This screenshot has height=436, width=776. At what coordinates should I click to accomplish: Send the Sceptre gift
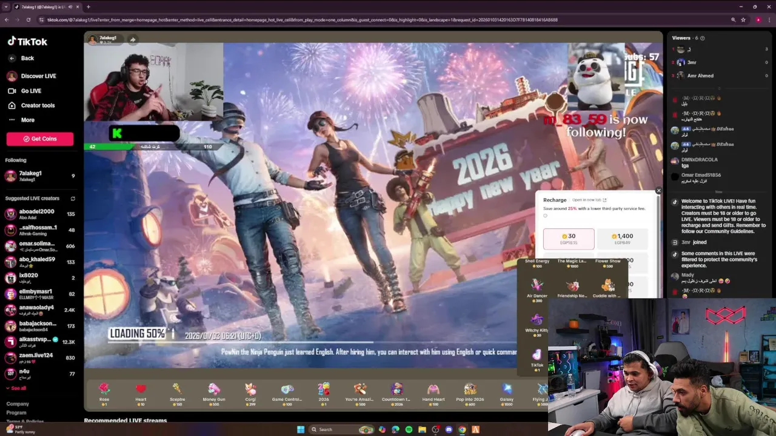pyautogui.click(x=177, y=394)
